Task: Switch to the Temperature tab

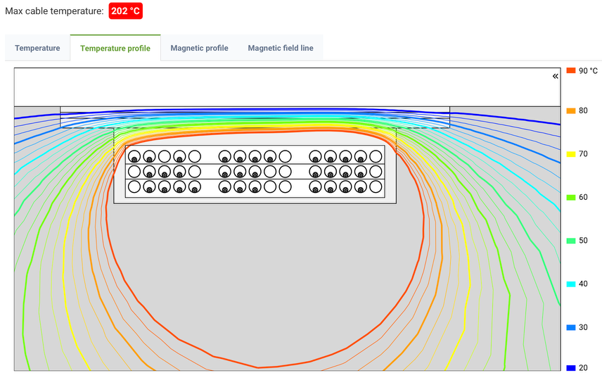Action: click(37, 49)
